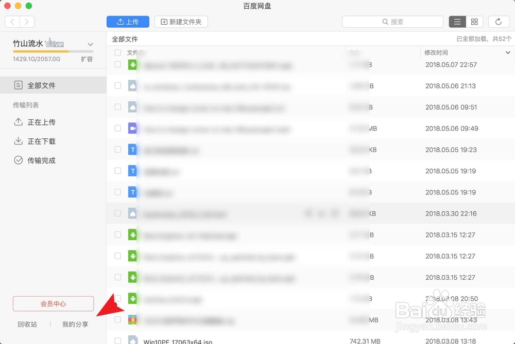Click 已全部加载，共52个 status text
Screen dimensions: 515x344
point(484,39)
